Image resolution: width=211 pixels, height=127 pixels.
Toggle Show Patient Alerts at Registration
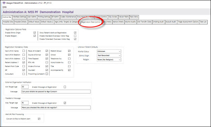[x=75, y=33]
